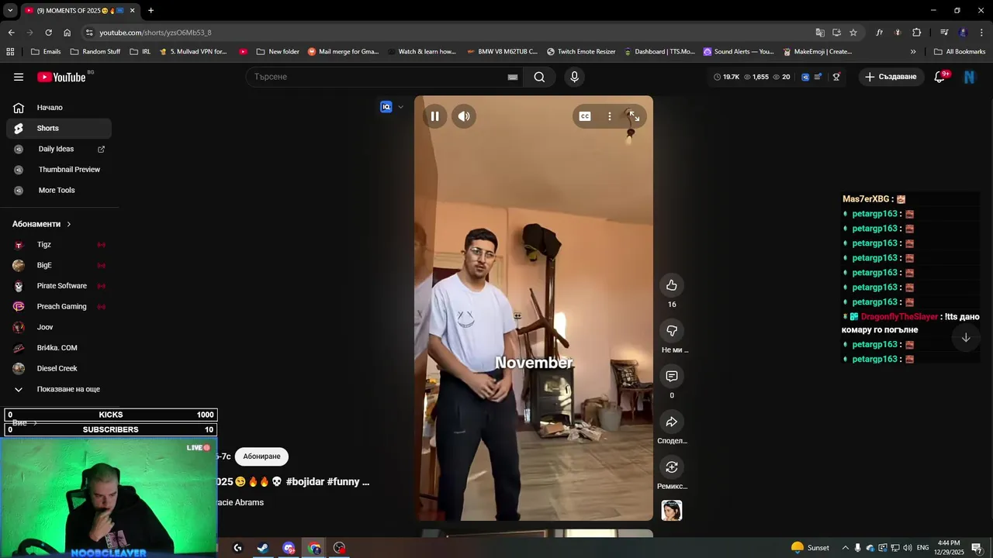
Task: Open the account avatar menu
Action: 969,77
